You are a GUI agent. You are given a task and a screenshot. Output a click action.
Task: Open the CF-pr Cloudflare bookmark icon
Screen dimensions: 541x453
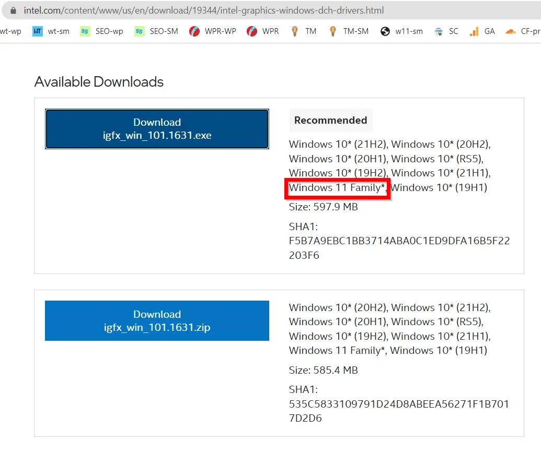coord(510,31)
